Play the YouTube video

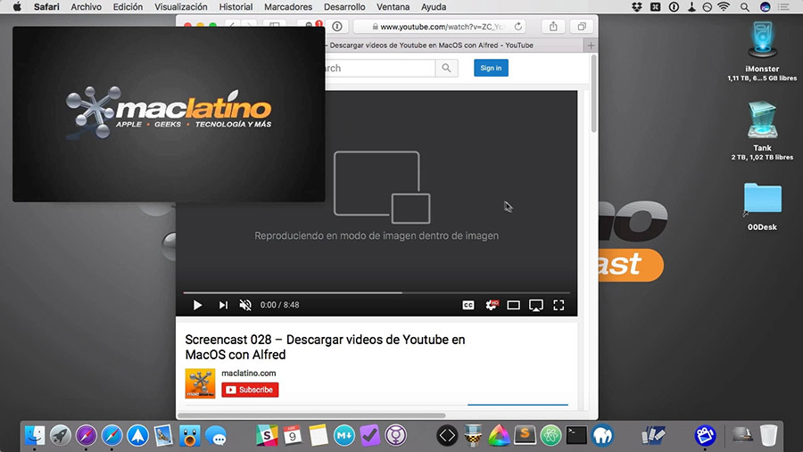197,305
